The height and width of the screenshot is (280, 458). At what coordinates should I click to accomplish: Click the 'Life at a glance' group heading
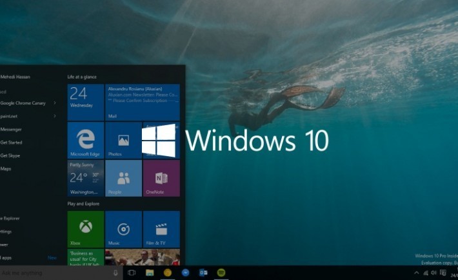pos(82,77)
